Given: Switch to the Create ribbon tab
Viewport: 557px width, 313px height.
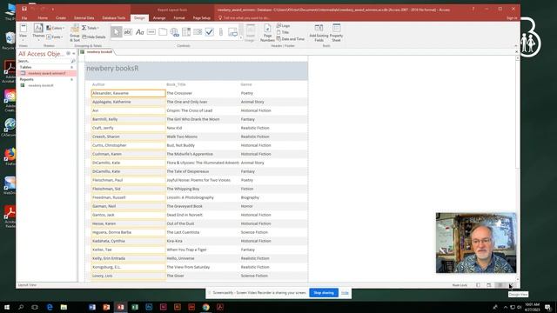Looking at the screenshot, I should coord(61,17).
